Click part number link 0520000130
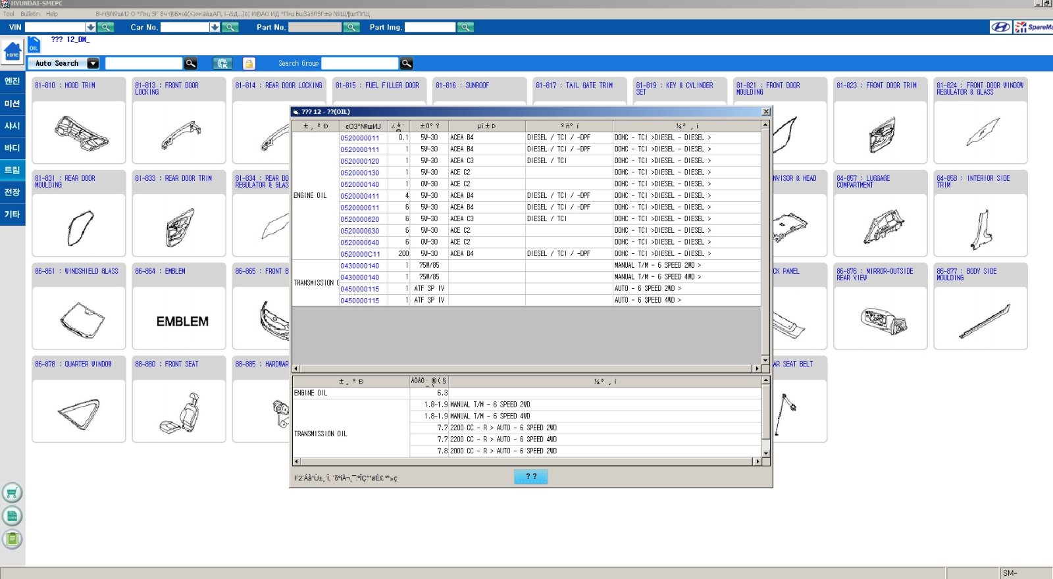The height and width of the screenshot is (579, 1053). pyautogui.click(x=359, y=173)
